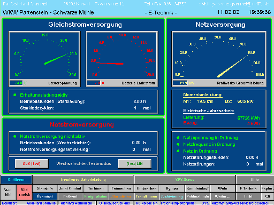
Task: Open the Kanaleinlauf screen
Action: point(197,188)
